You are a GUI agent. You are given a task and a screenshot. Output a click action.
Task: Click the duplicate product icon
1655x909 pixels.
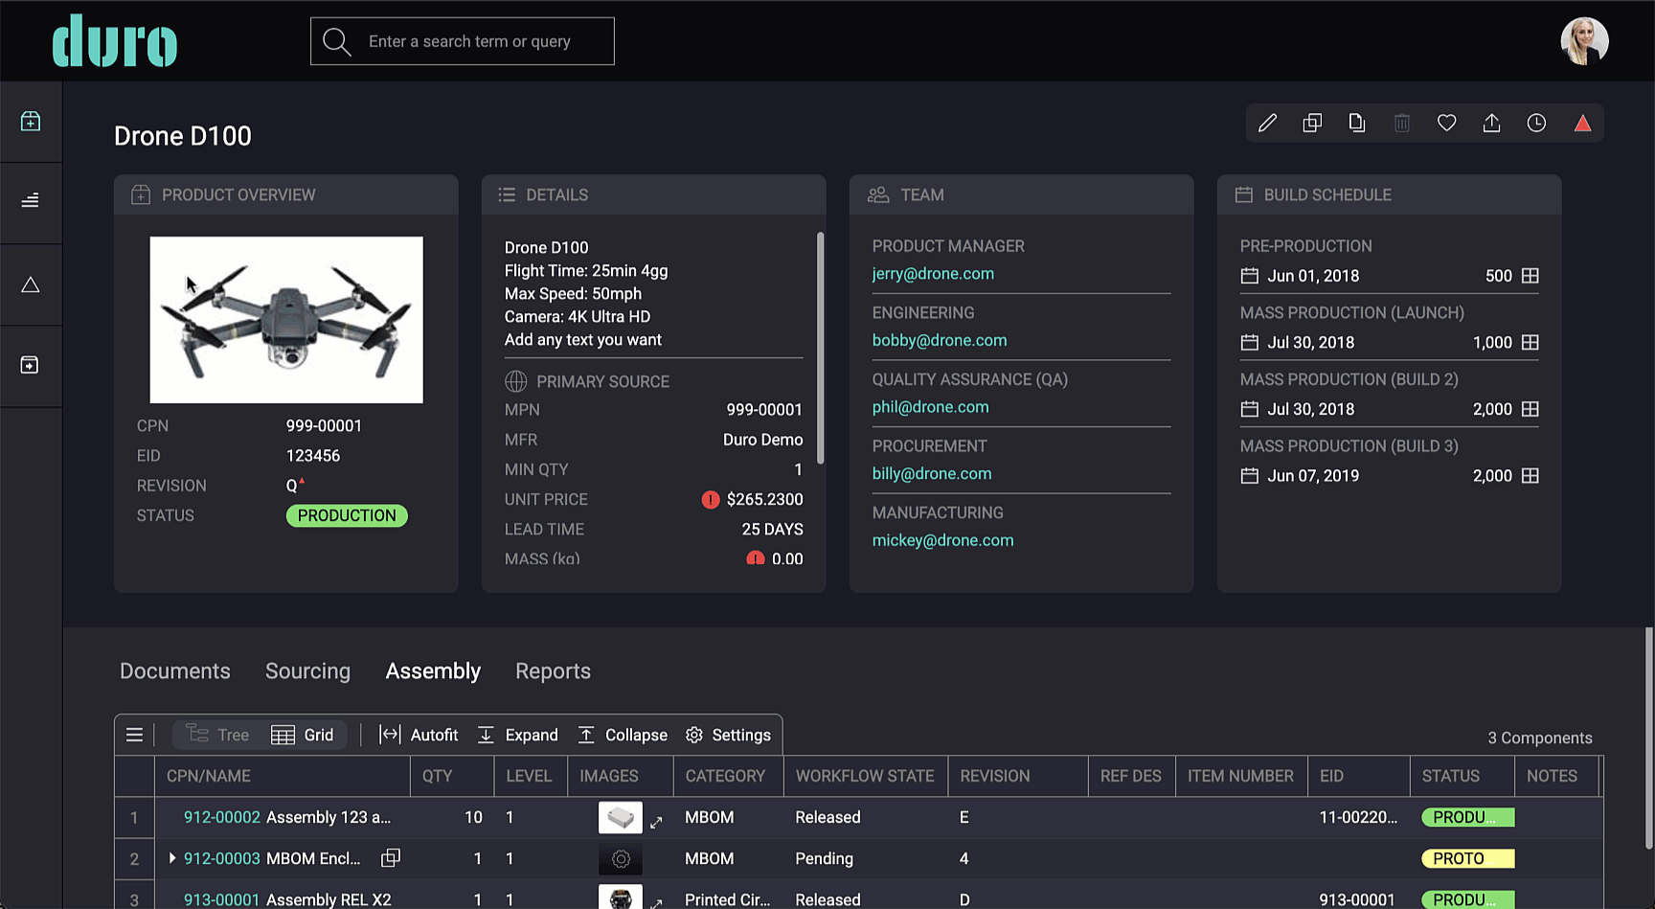pos(1312,123)
